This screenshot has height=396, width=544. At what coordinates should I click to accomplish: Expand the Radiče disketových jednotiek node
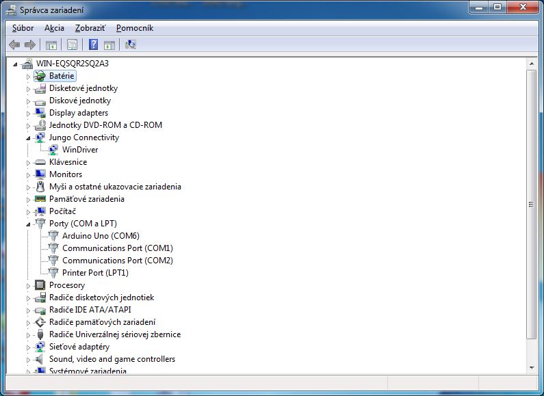click(29, 298)
